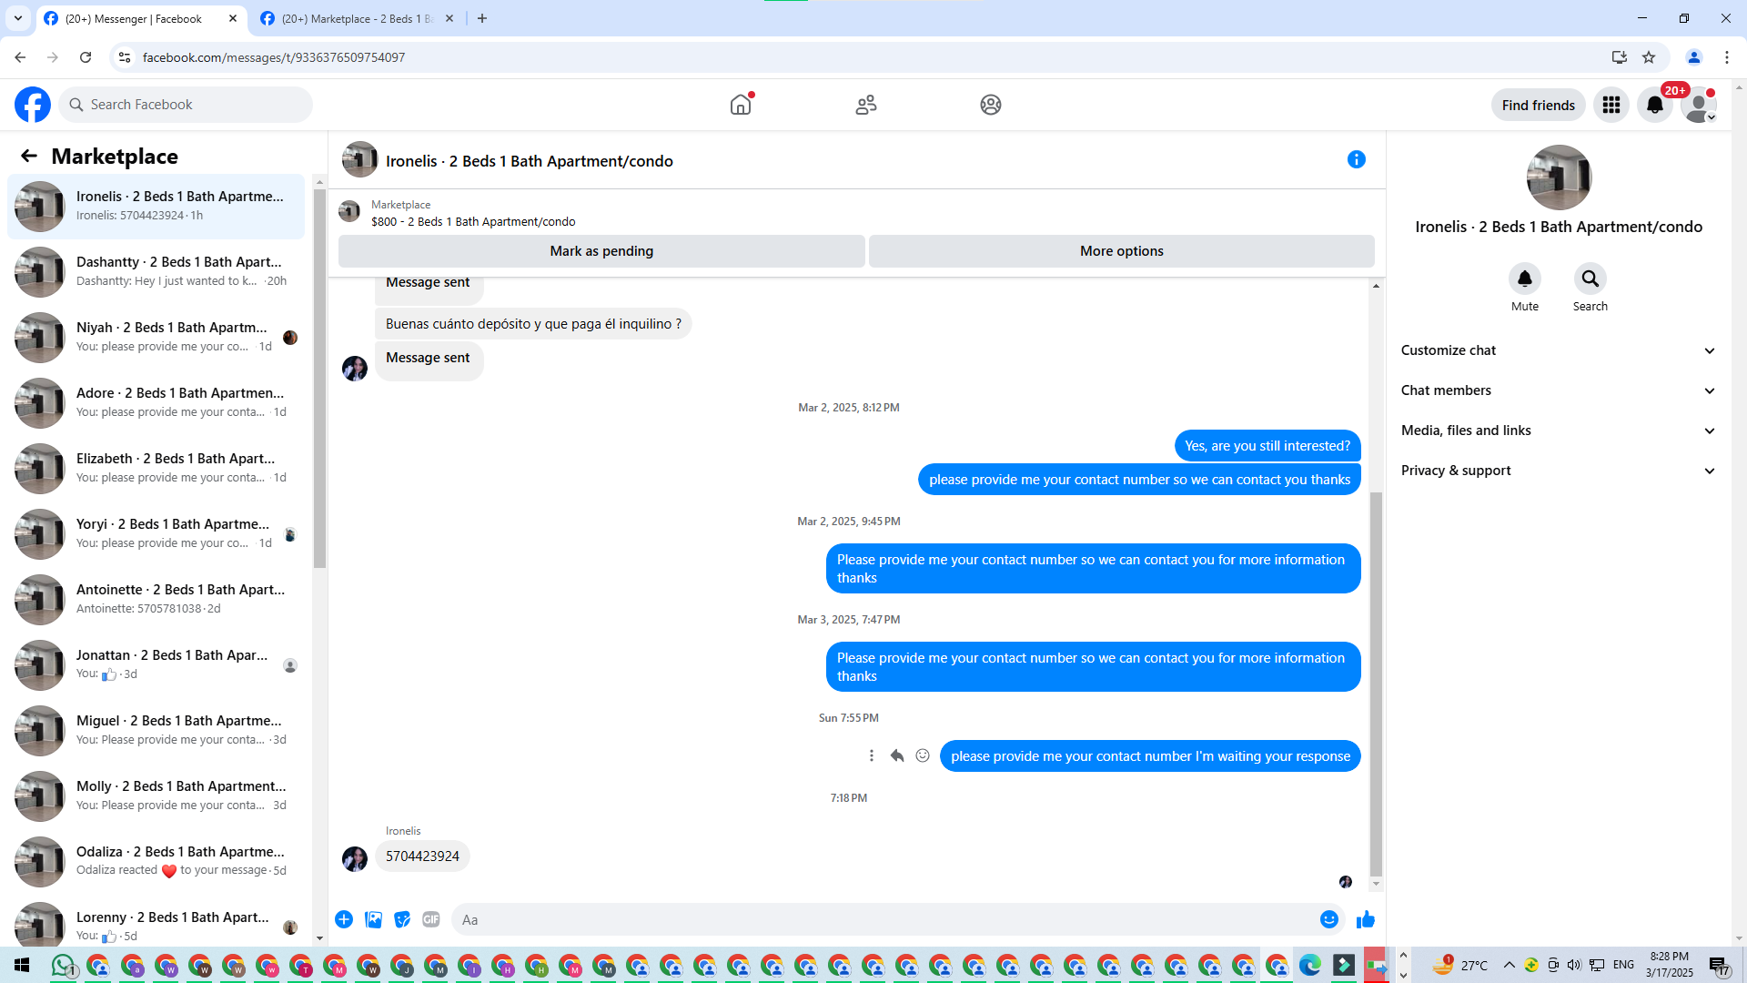Image resolution: width=1747 pixels, height=983 pixels.
Task: Attach a photo or file icon
Action: pyautogui.click(x=373, y=919)
